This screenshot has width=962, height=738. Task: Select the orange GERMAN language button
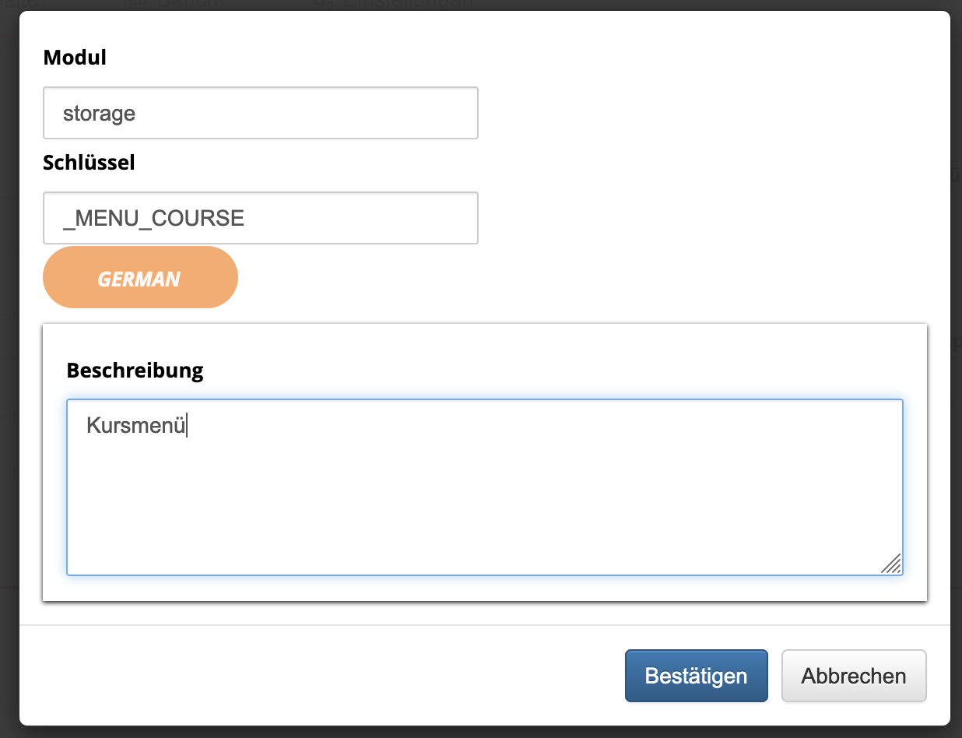tap(140, 278)
